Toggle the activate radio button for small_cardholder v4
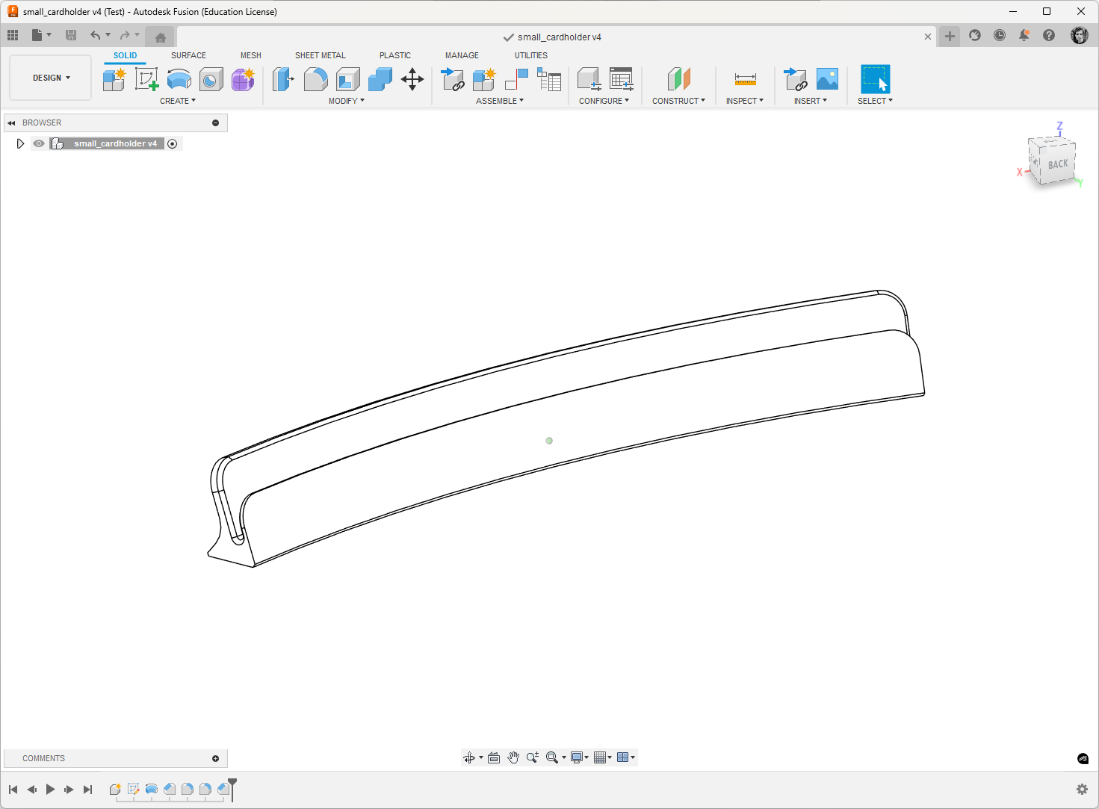The width and height of the screenshot is (1099, 809). pyautogui.click(x=173, y=143)
